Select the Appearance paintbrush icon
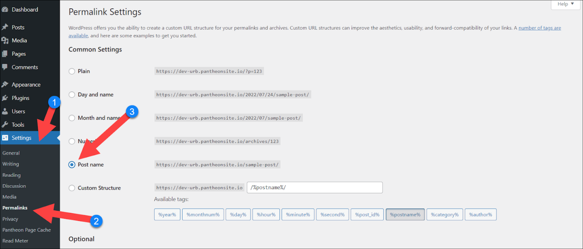The width and height of the screenshot is (583, 249). [5, 84]
